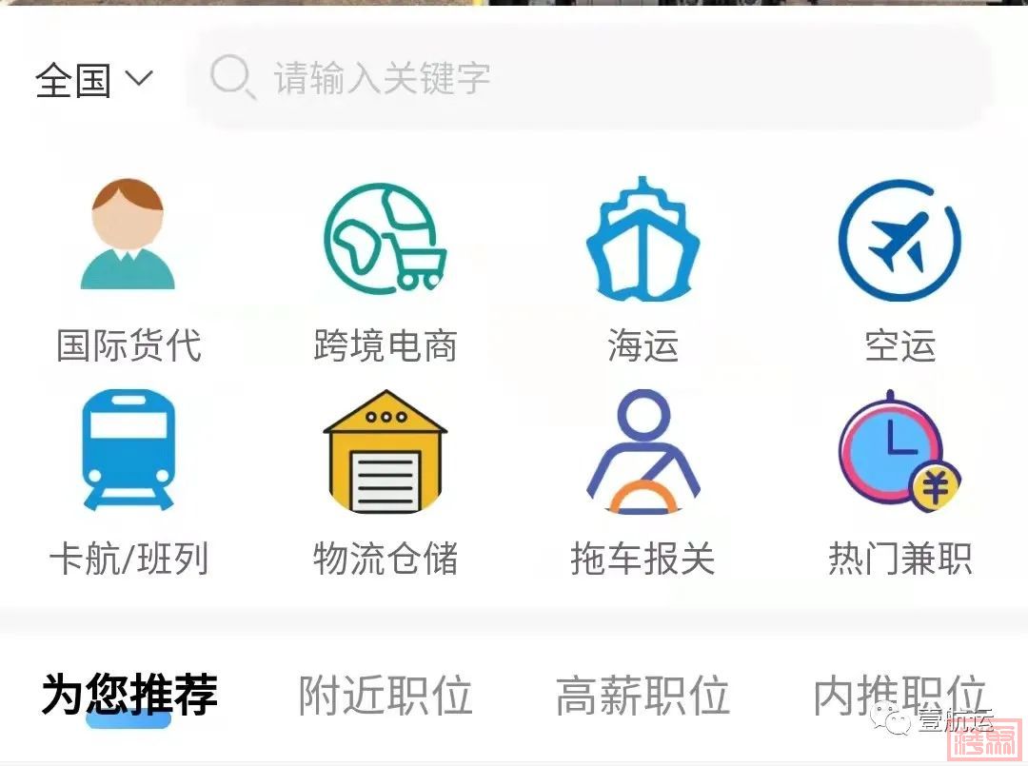Switch to the 为您推荐 tab

pyautogui.click(x=129, y=695)
